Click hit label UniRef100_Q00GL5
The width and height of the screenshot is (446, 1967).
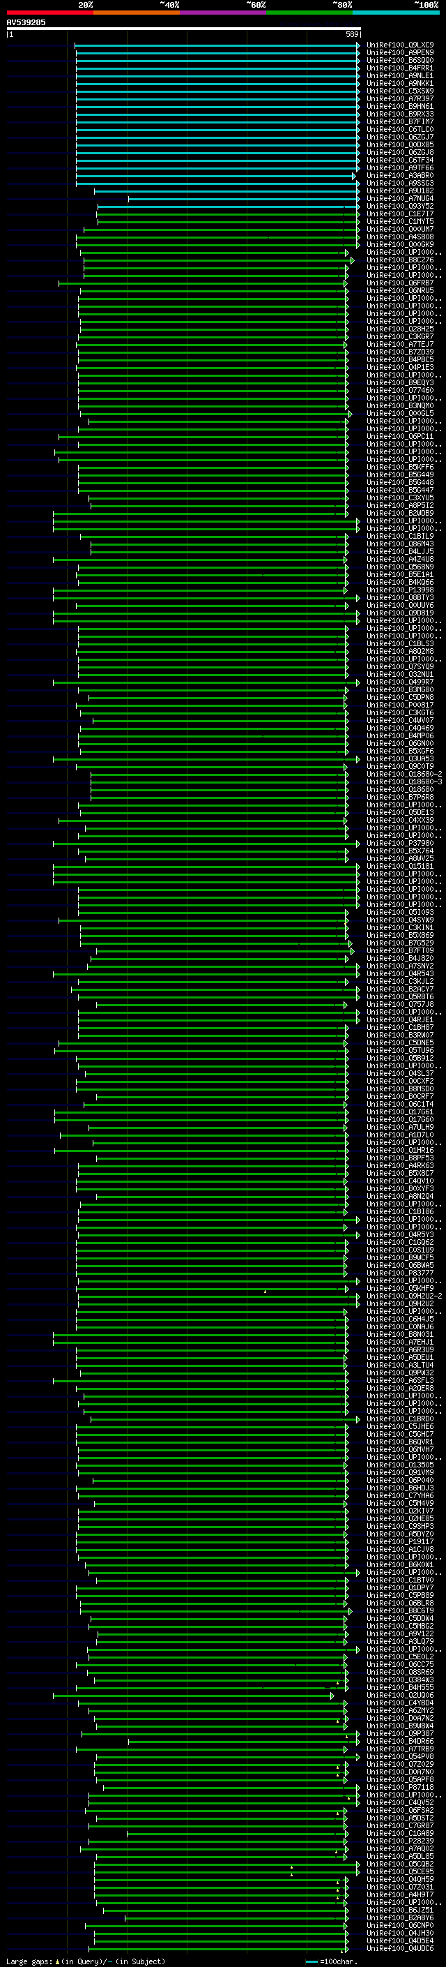[x=400, y=414]
